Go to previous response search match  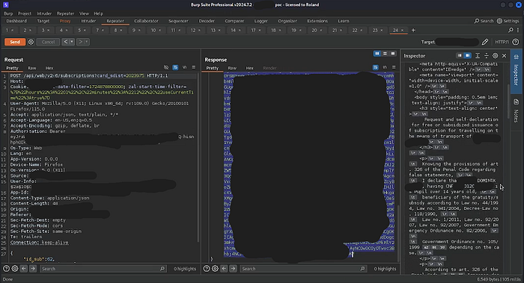pos(225,268)
